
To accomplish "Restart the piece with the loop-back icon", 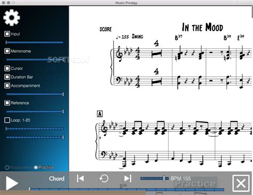I will coord(104,178).
